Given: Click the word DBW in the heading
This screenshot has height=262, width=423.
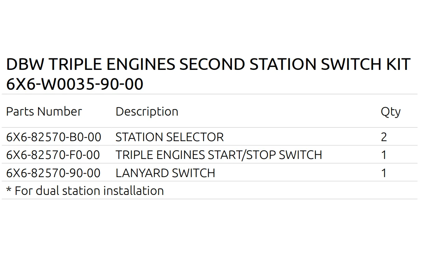Looking at the screenshot, I should click(25, 65).
